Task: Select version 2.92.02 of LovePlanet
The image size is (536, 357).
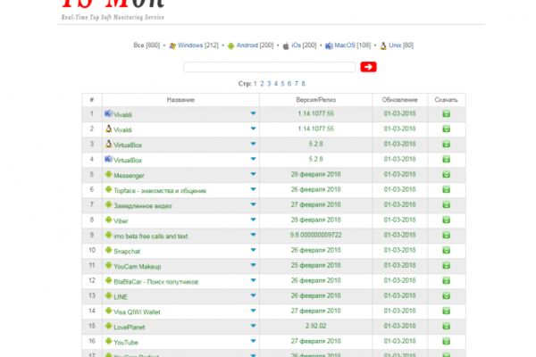Action: [316, 326]
